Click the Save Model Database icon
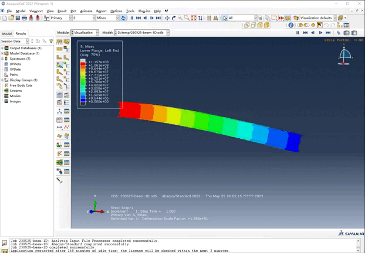Image resolution: width=365 pixels, height=253 pixels. point(17,18)
